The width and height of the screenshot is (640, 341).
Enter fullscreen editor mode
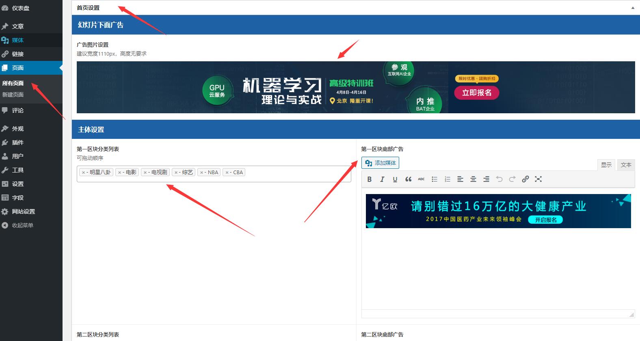coord(538,179)
